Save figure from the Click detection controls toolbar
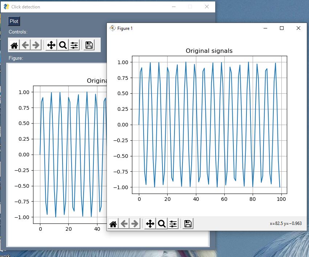 coord(89,44)
